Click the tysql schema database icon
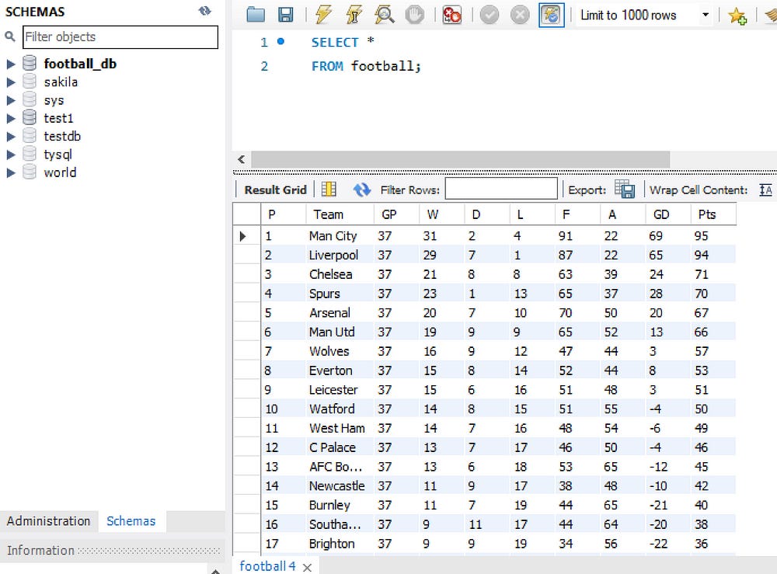The image size is (777, 574). (30, 154)
